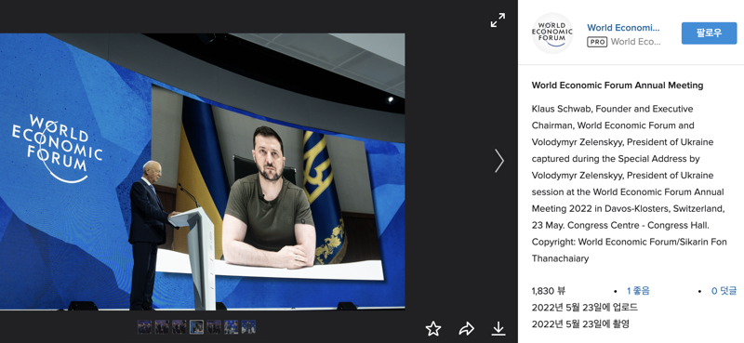Select the sixth thumbnail with bright blue backdrop
This screenshot has width=744, height=343.
(231, 327)
